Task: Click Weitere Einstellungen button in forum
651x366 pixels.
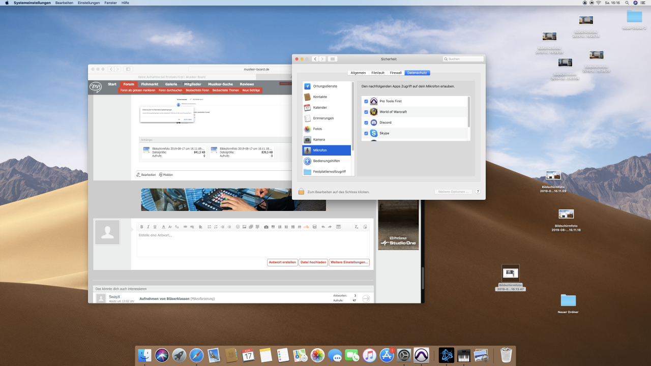Action: point(349,262)
